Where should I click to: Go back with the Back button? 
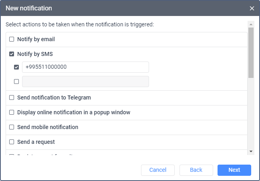point(196,170)
